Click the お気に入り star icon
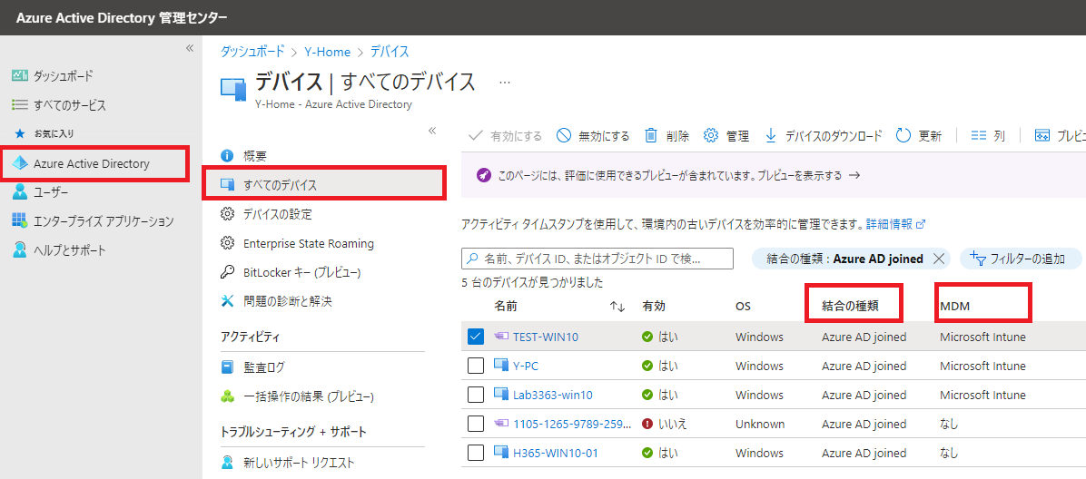 20,132
